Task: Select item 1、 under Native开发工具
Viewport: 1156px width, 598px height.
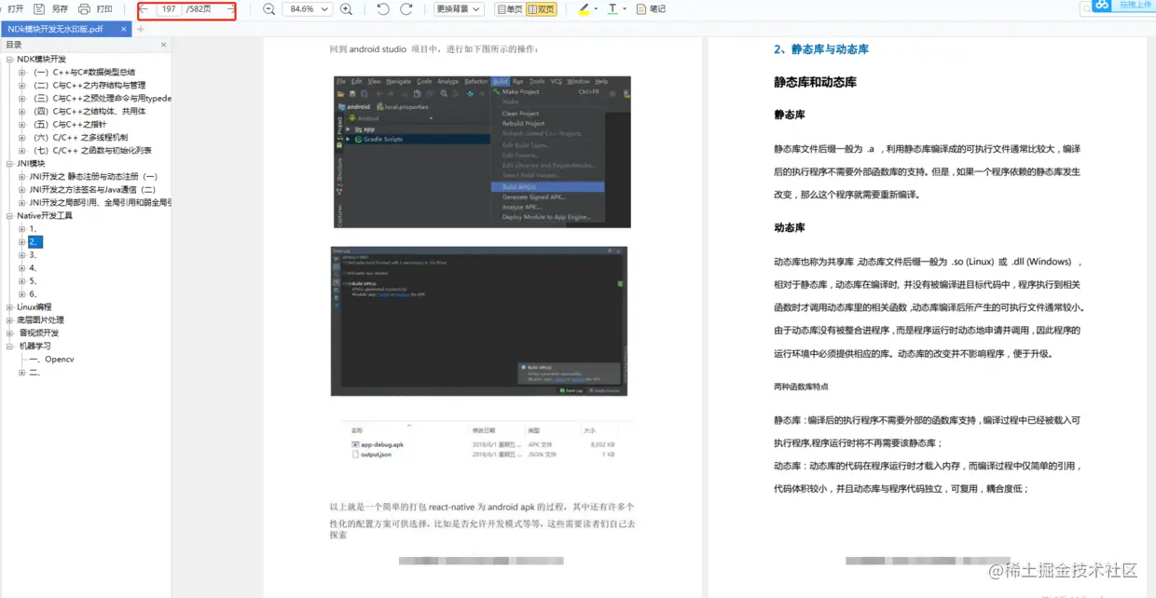Action: click(34, 228)
